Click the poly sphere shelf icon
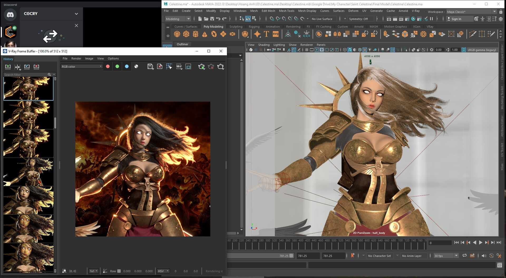The height and width of the screenshot is (278, 506). click(177, 34)
